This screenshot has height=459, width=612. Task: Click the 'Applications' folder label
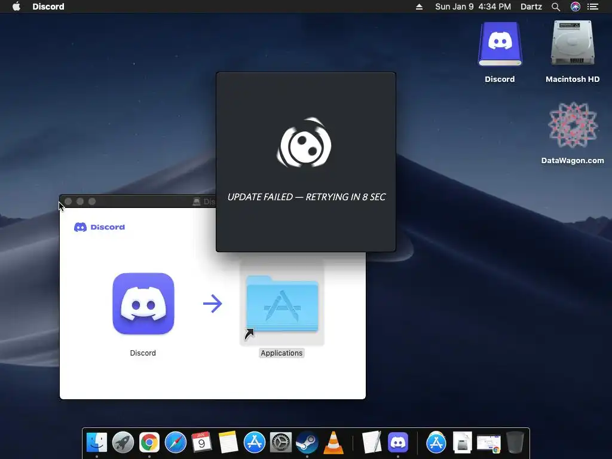pyautogui.click(x=281, y=353)
